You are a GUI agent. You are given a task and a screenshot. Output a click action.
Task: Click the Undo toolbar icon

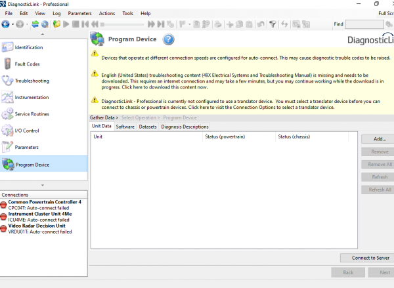[261, 24]
